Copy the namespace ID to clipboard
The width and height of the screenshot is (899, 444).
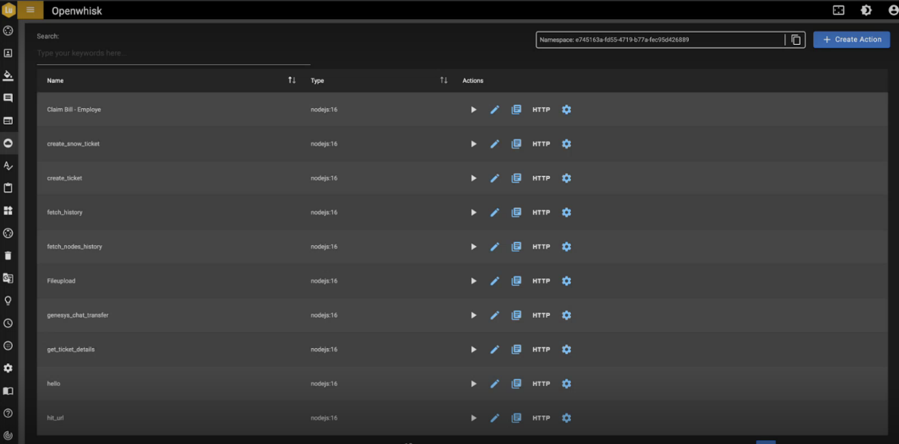(795, 40)
